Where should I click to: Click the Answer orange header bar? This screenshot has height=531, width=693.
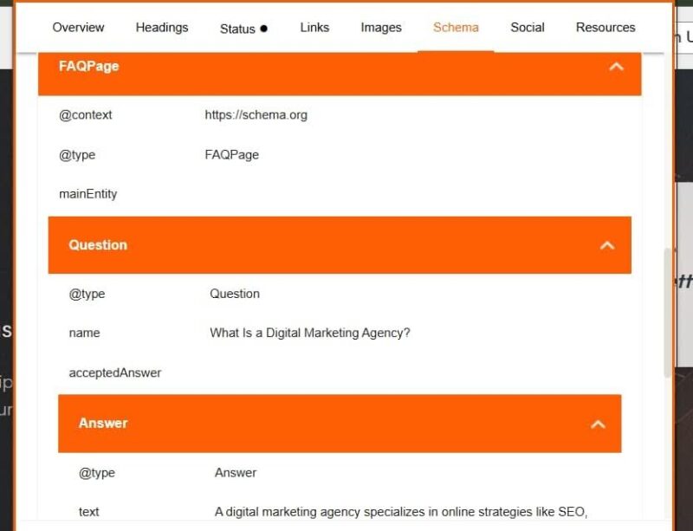340,424
